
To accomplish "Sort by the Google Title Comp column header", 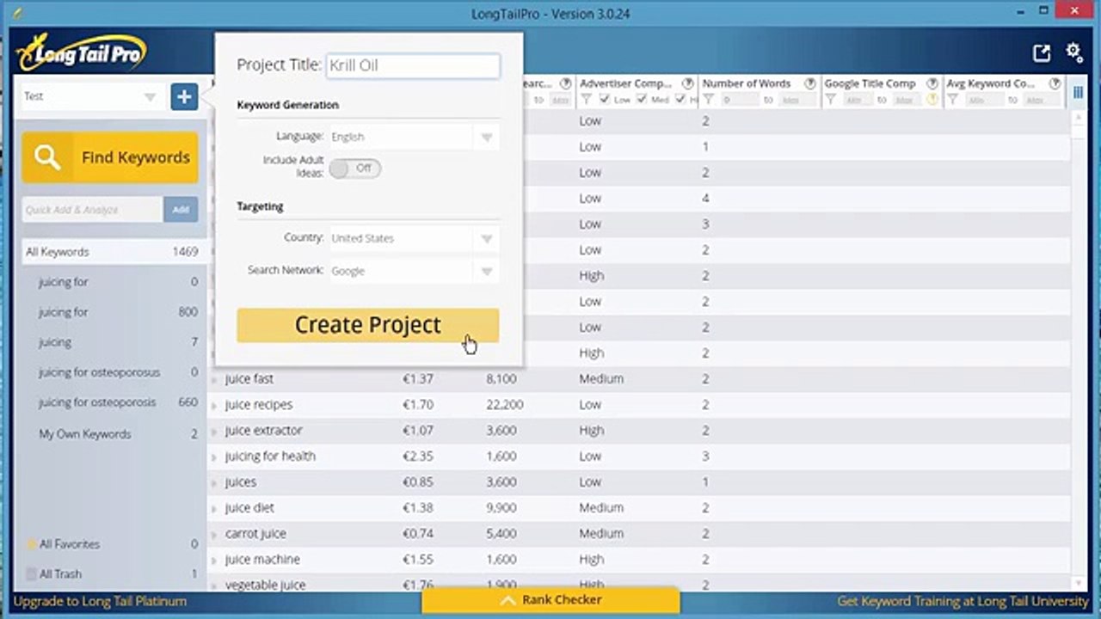I will tap(870, 83).
